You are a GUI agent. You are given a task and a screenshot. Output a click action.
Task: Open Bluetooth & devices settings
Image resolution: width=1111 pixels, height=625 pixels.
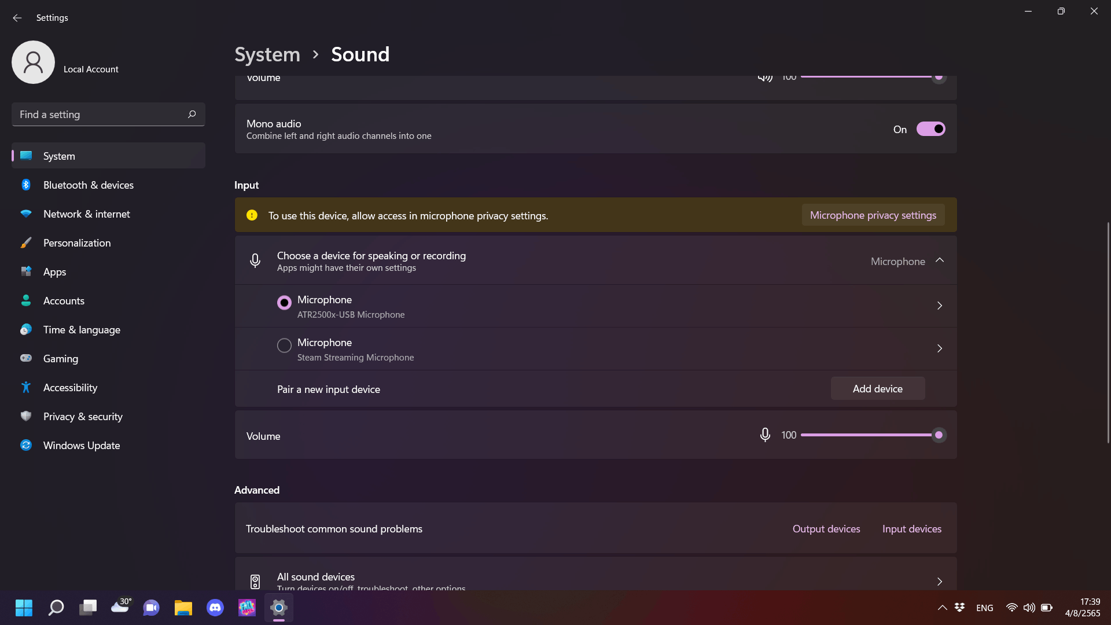coord(88,185)
